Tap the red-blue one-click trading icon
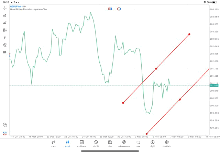The image size is (220, 153). (x=110, y=9)
